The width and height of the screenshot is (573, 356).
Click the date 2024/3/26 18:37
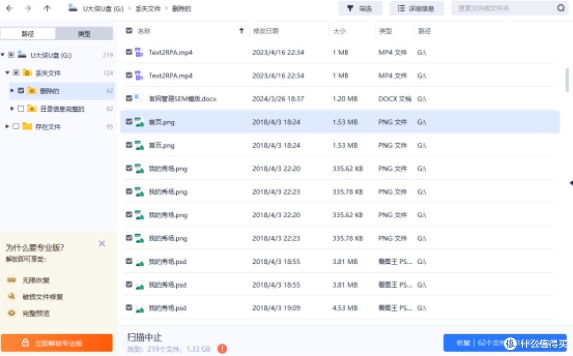pyautogui.click(x=278, y=99)
